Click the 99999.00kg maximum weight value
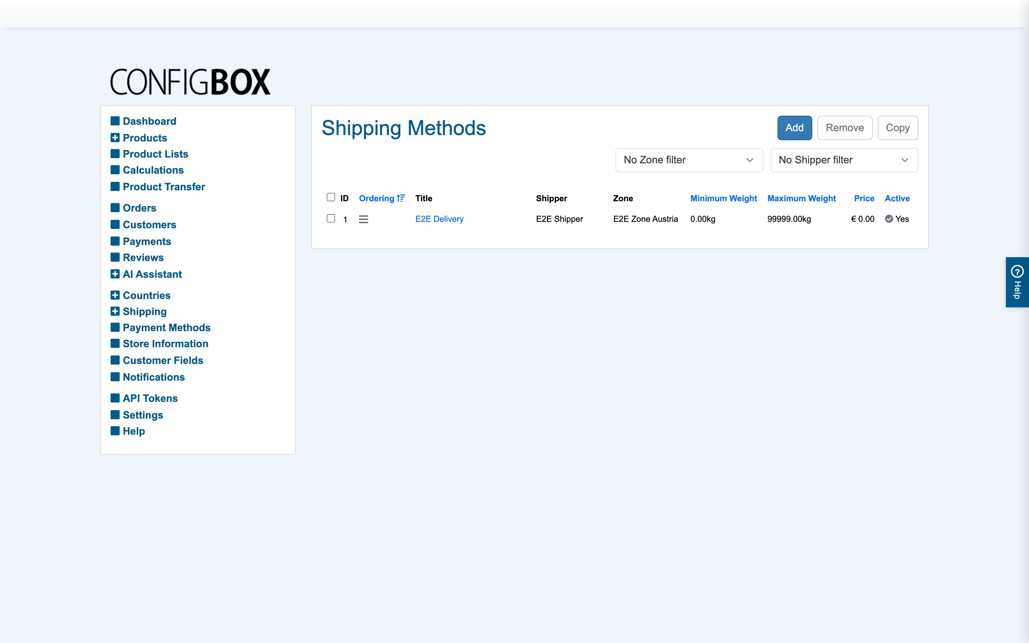 pos(789,219)
